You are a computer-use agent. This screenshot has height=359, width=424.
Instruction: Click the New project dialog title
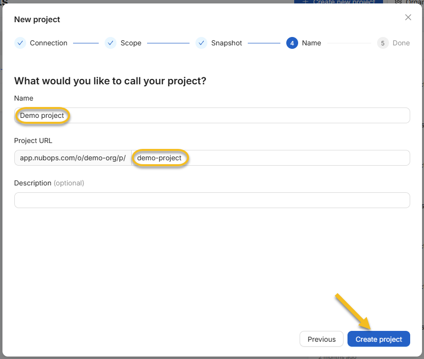click(x=37, y=19)
